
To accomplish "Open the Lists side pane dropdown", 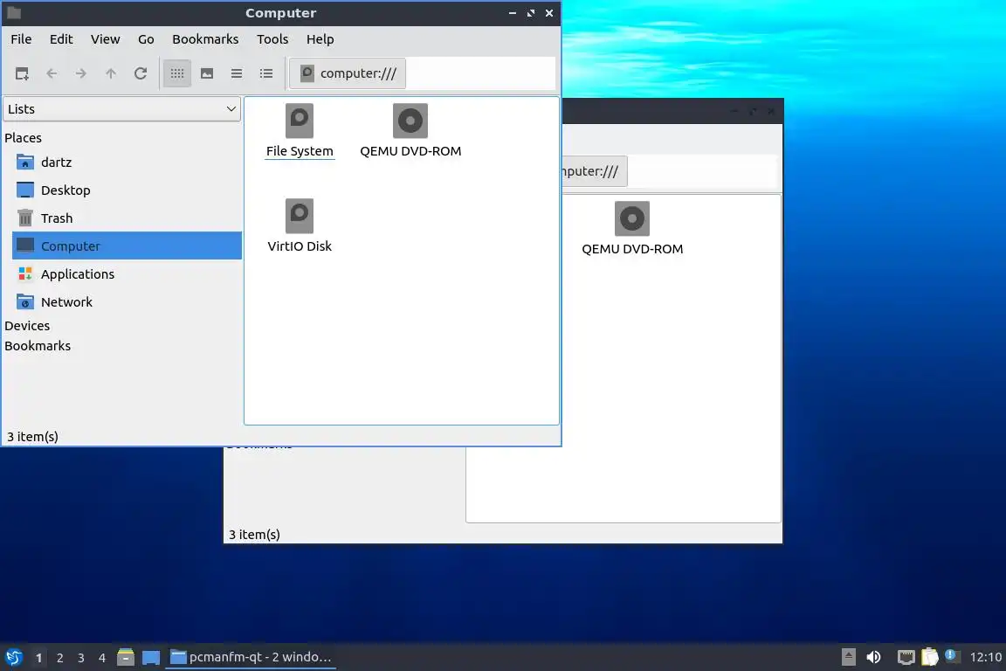I will (x=122, y=109).
